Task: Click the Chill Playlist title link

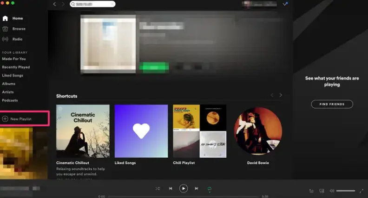Action: (x=184, y=163)
